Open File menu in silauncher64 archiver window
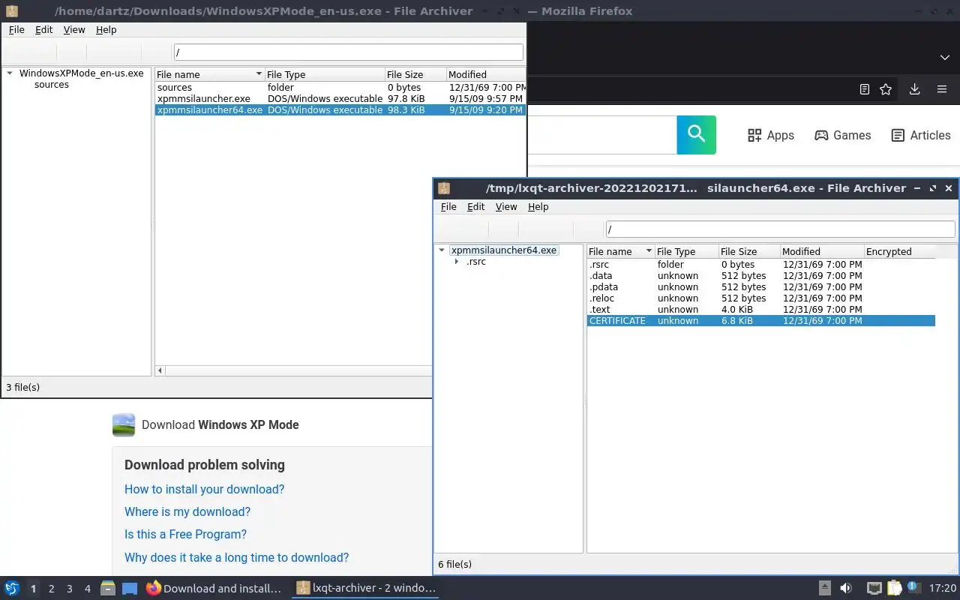The image size is (960, 600). coord(448,206)
